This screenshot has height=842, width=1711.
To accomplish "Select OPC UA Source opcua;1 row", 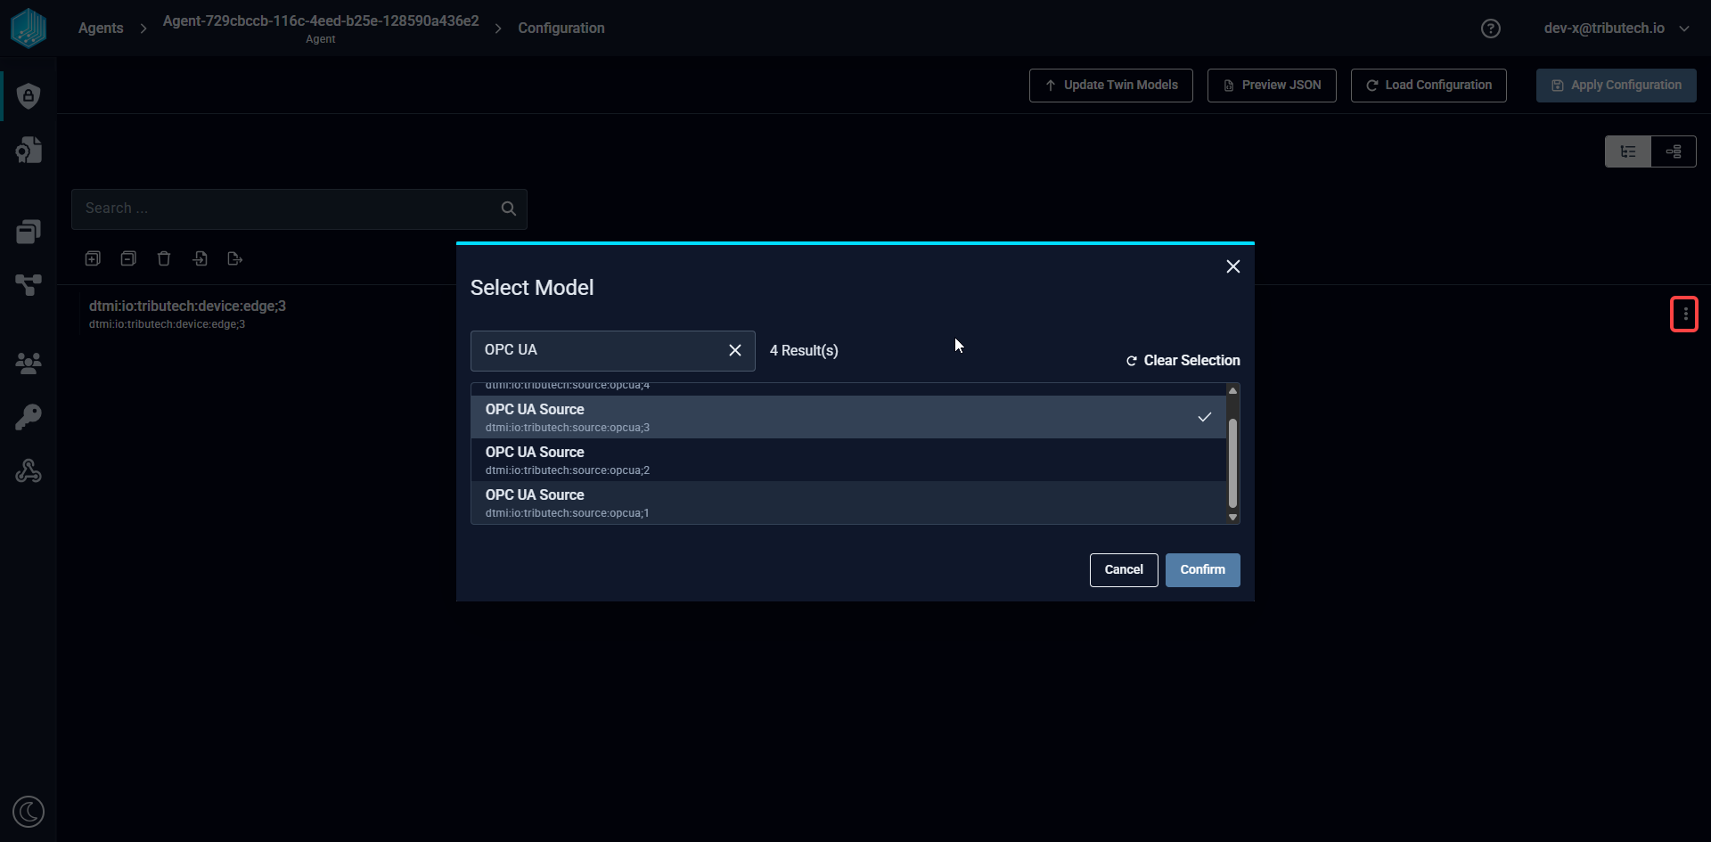I will pos(848,503).
